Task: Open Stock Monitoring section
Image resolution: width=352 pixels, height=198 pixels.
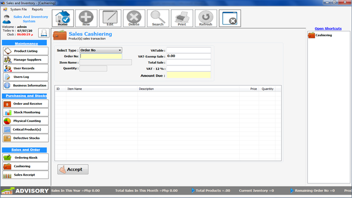Action: pyautogui.click(x=26, y=112)
